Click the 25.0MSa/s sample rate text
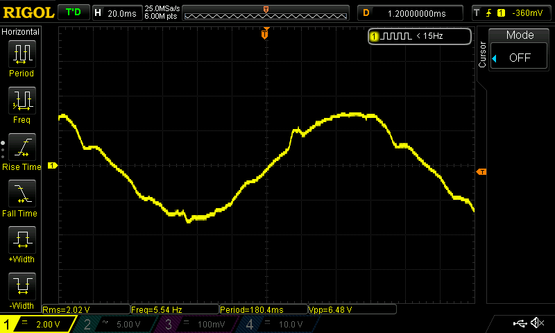 (162, 8)
